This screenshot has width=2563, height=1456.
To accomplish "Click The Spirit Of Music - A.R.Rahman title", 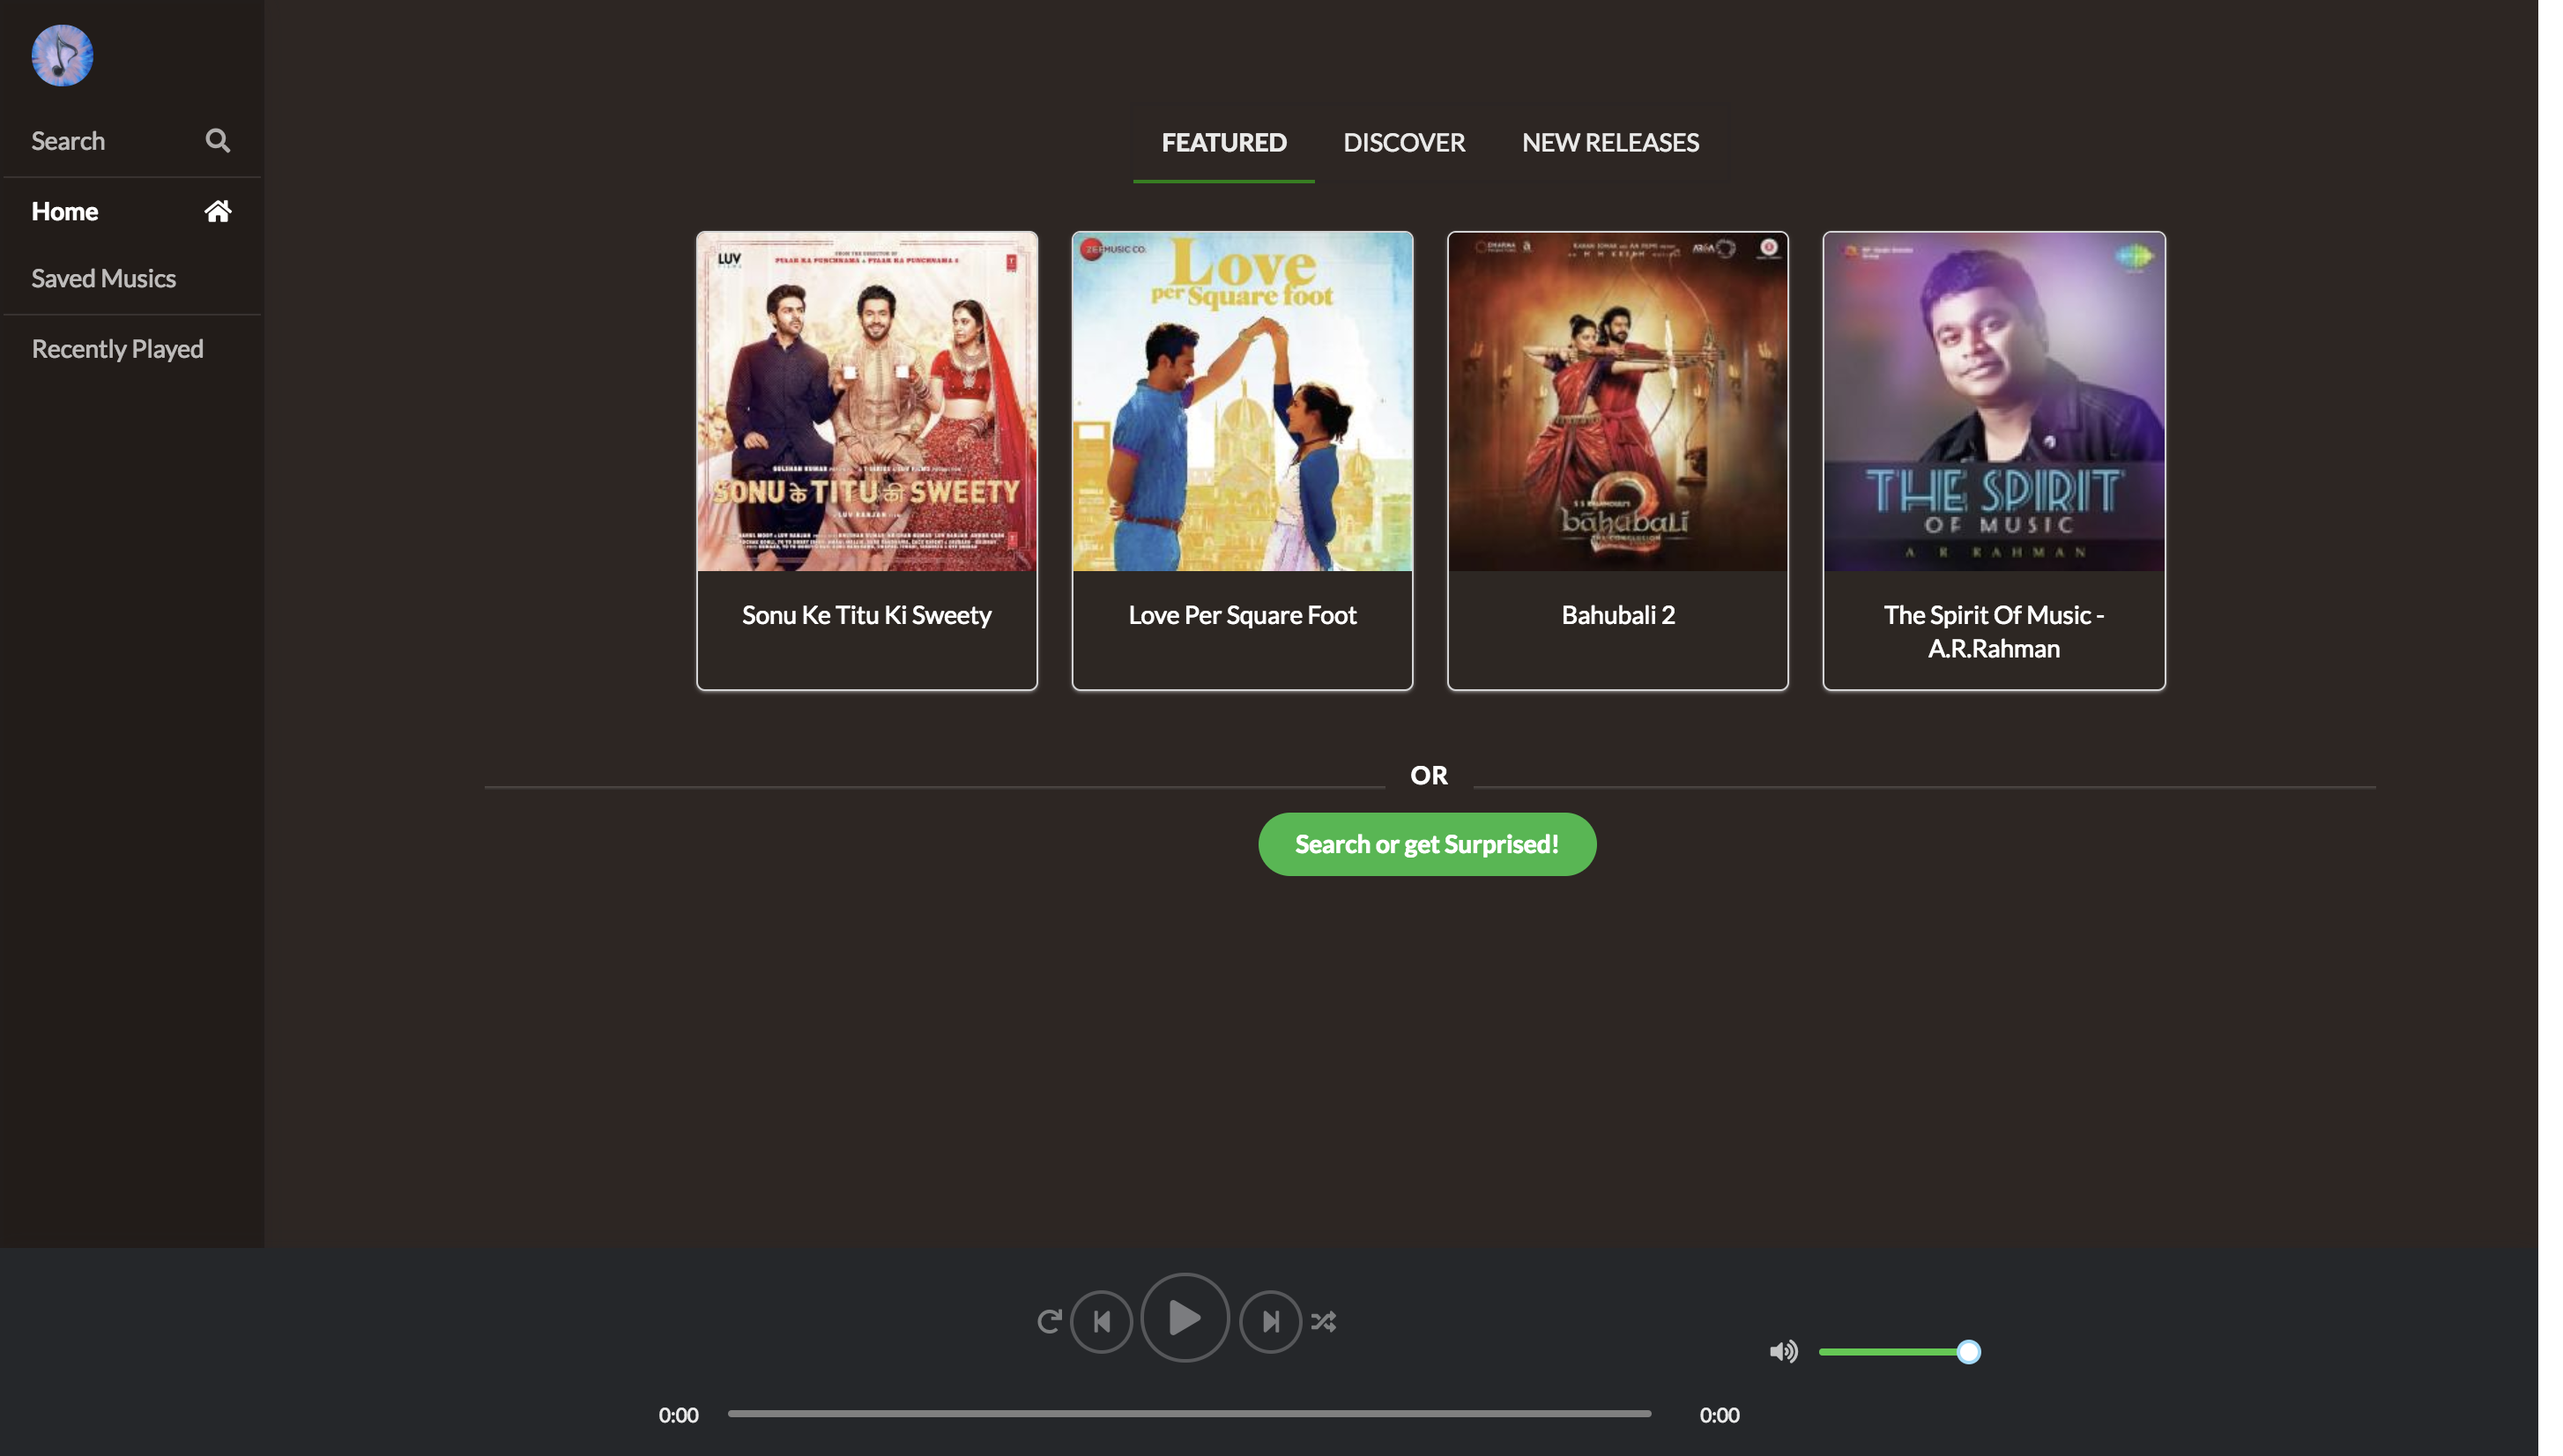I will tap(1994, 632).
